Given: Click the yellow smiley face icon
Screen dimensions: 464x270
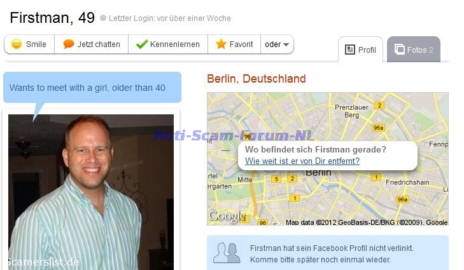Looking at the screenshot, I should 17,44.
